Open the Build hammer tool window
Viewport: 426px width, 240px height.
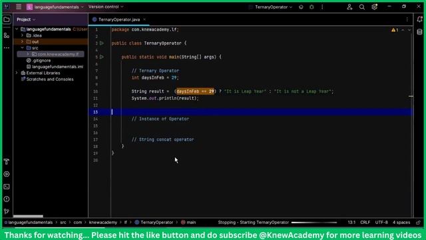pos(7,161)
